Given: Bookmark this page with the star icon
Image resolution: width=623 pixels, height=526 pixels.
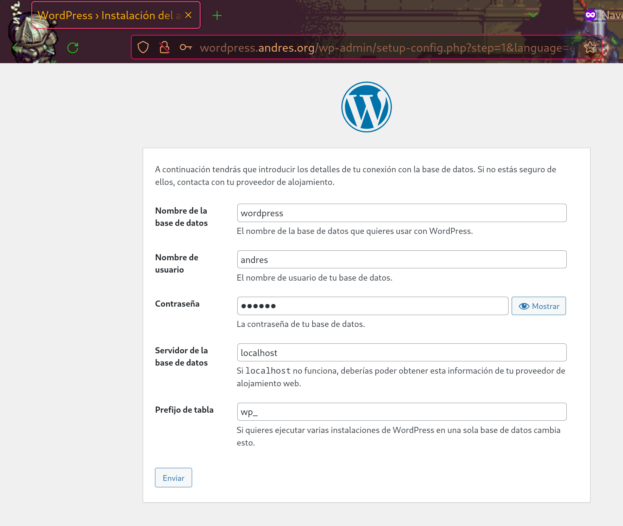Looking at the screenshot, I should [590, 47].
